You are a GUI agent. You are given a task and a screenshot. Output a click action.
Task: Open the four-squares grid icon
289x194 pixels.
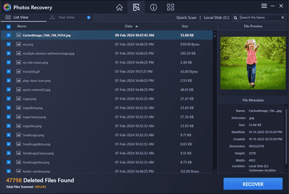(x=170, y=7)
